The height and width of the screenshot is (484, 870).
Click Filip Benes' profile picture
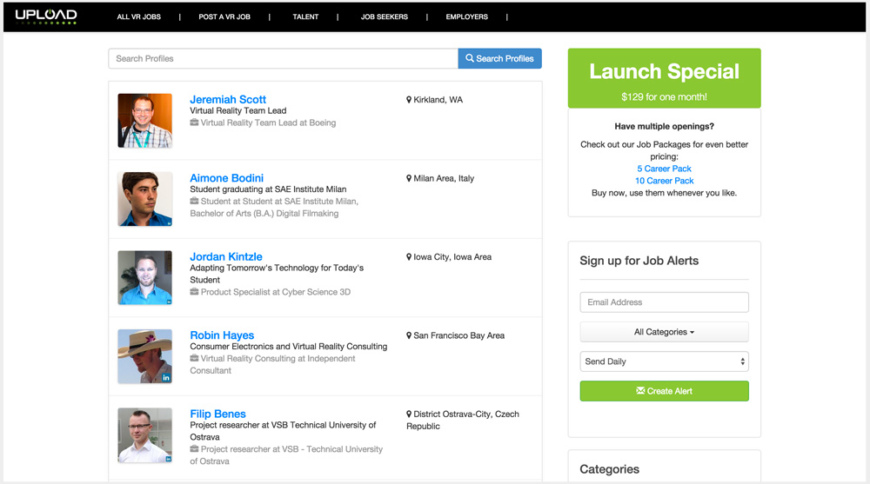coord(144,434)
